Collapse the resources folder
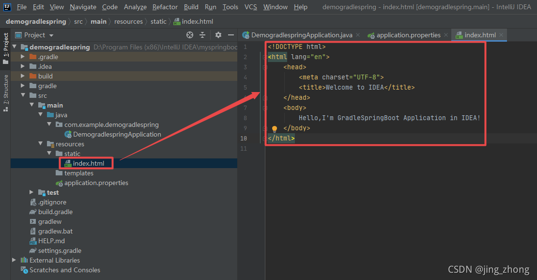 coord(40,143)
